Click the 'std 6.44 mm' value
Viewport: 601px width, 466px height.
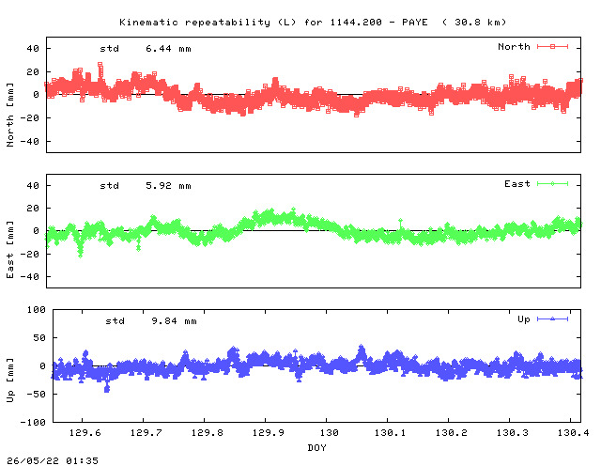click(x=146, y=49)
